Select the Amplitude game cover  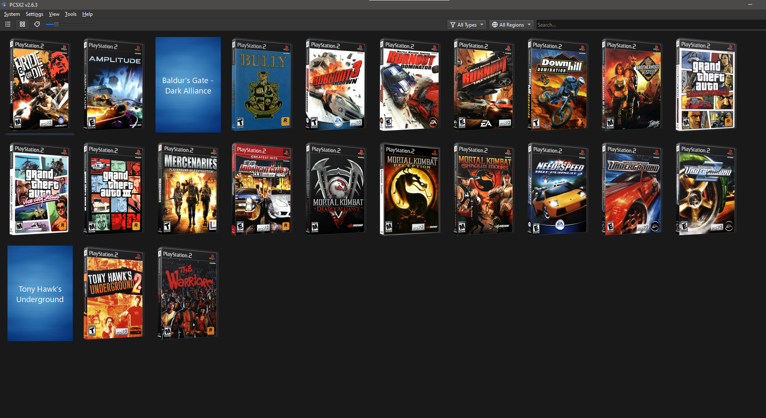click(x=114, y=85)
